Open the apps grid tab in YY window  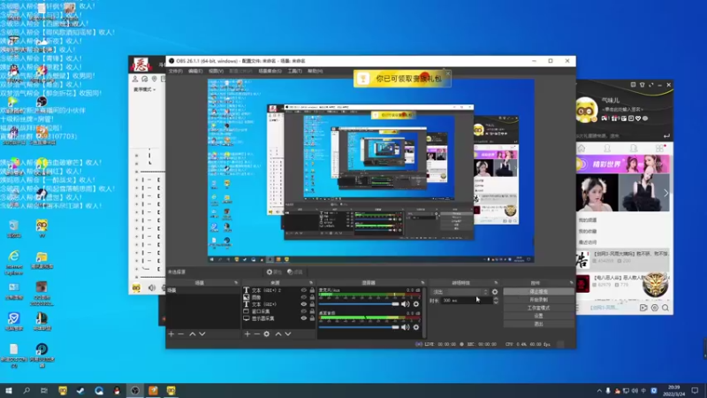pos(659,149)
